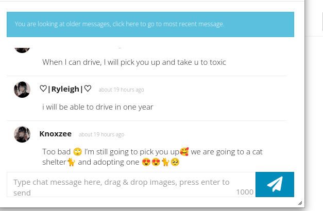
Task: Click the message about driving to toxic
Action: (134, 62)
